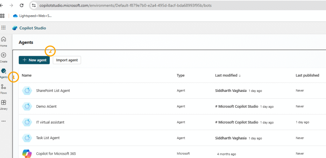Click the Copilot Studio logo icon
Image resolution: width=326 pixels, height=158 pixels.
coord(15,28)
